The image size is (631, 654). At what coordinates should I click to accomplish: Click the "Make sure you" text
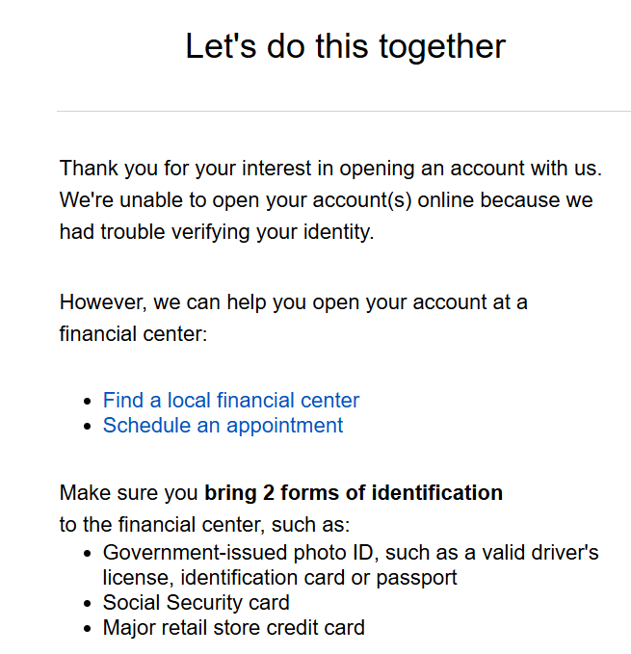[x=129, y=493]
